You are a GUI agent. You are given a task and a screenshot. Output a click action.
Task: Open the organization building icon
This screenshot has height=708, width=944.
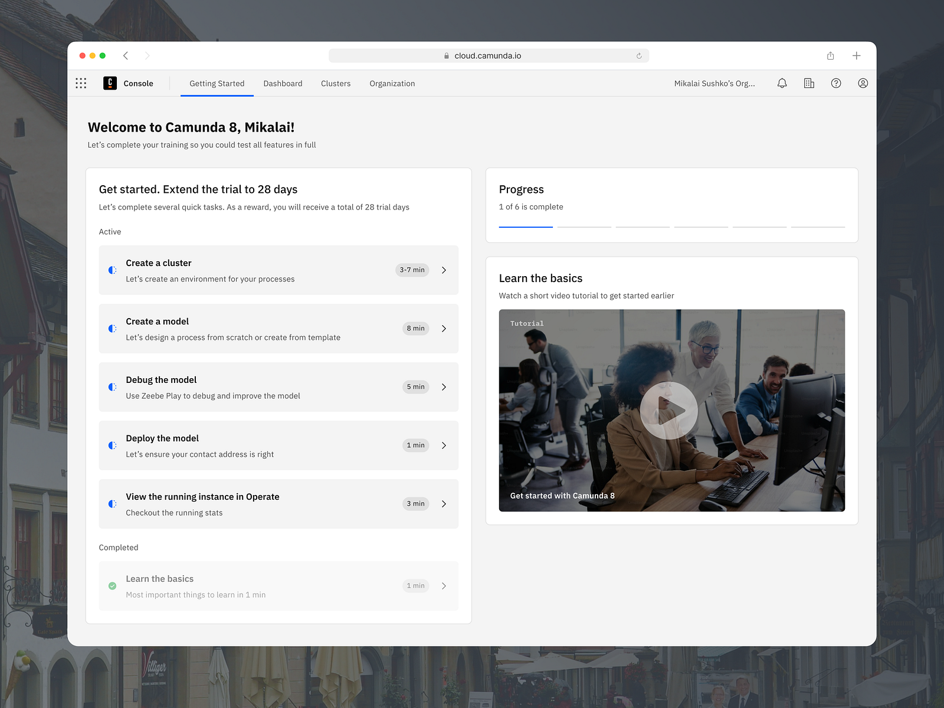click(809, 83)
